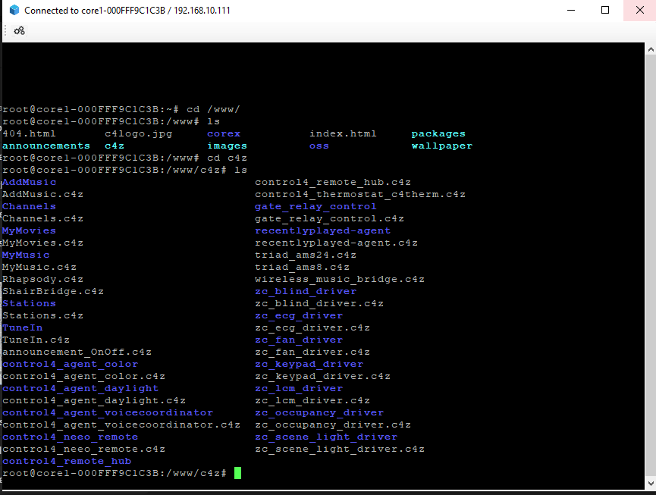656x495 pixels.
Task: Click the announcements directory name
Action: [x=46, y=146]
